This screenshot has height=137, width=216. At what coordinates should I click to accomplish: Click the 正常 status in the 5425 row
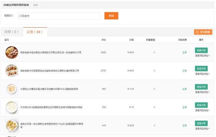(x=184, y=52)
